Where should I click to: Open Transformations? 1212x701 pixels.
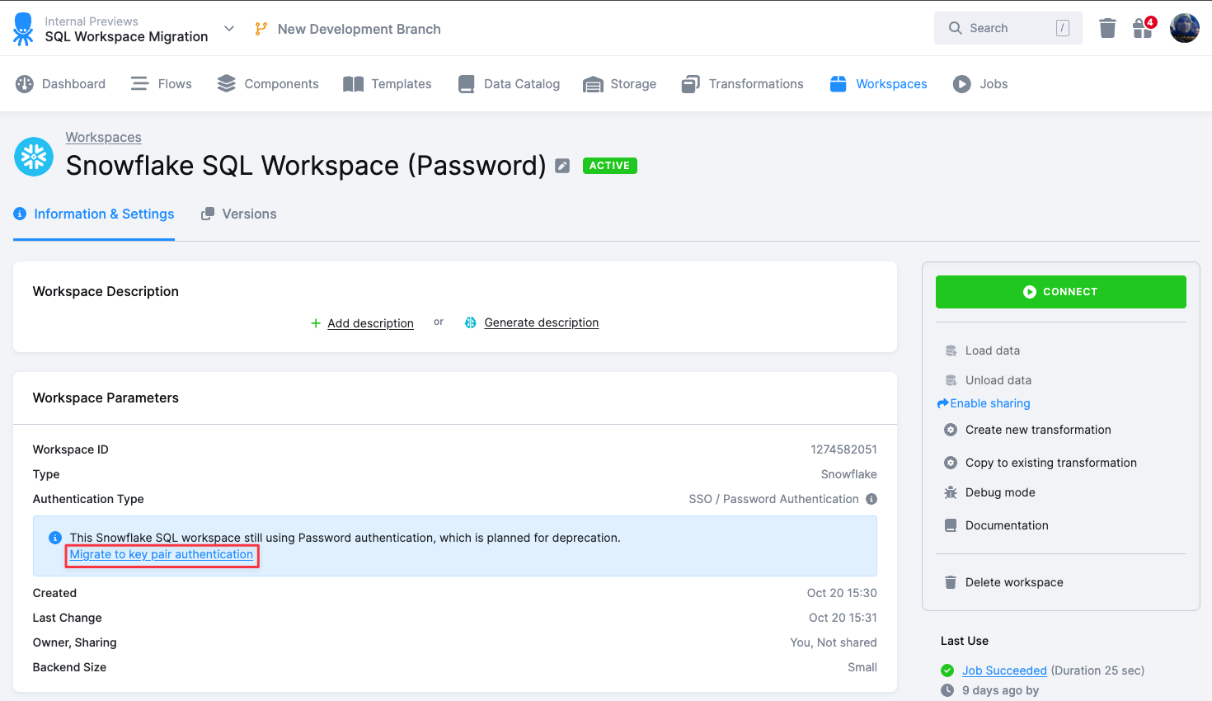pyautogui.click(x=742, y=84)
